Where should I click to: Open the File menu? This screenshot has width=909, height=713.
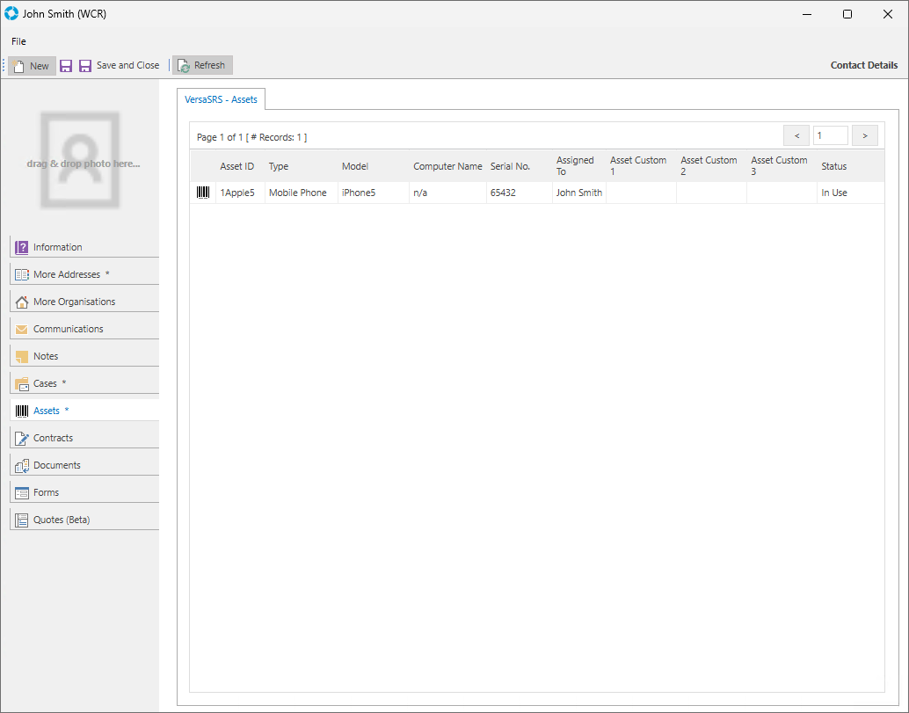(18, 41)
